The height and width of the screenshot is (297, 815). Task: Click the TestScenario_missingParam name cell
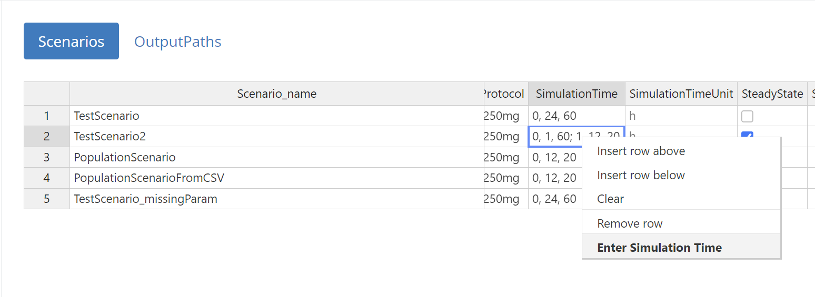277,199
